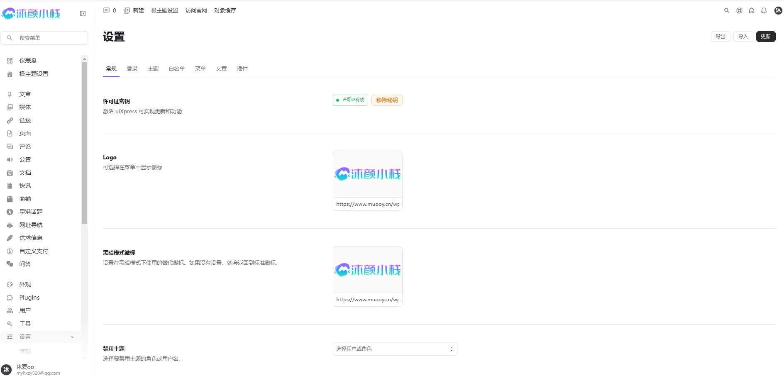The height and width of the screenshot is (376, 784).
Task: Click the 移除秘钥 button
Action: (x=386, y=100)
